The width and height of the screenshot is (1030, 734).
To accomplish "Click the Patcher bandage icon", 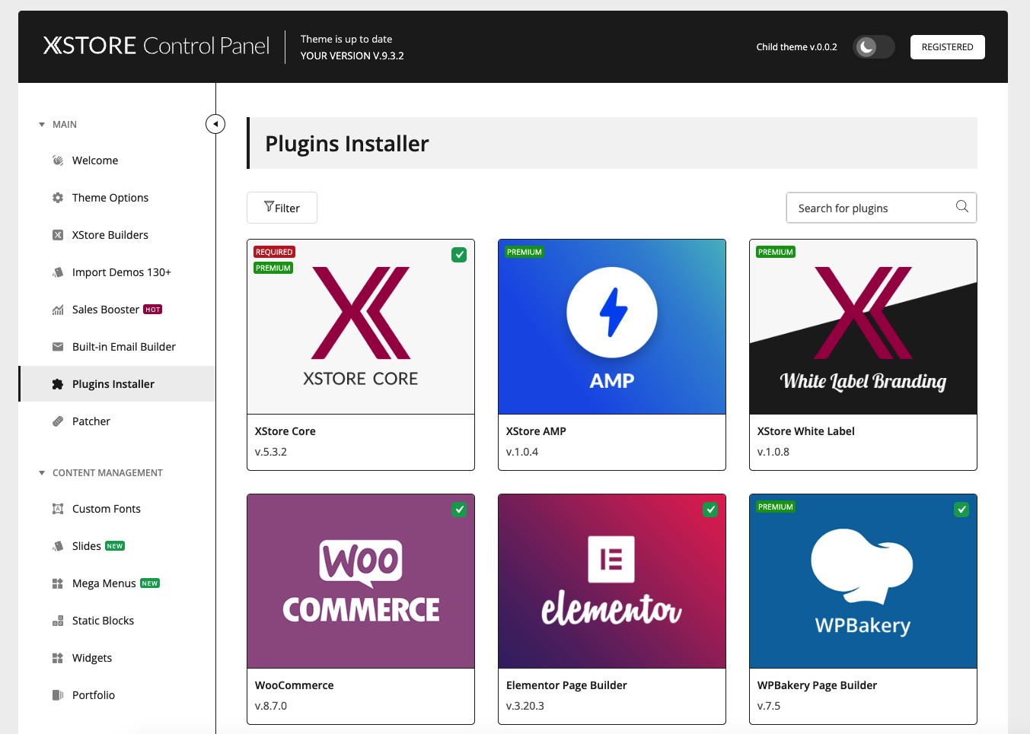I will tap(58, 421).
